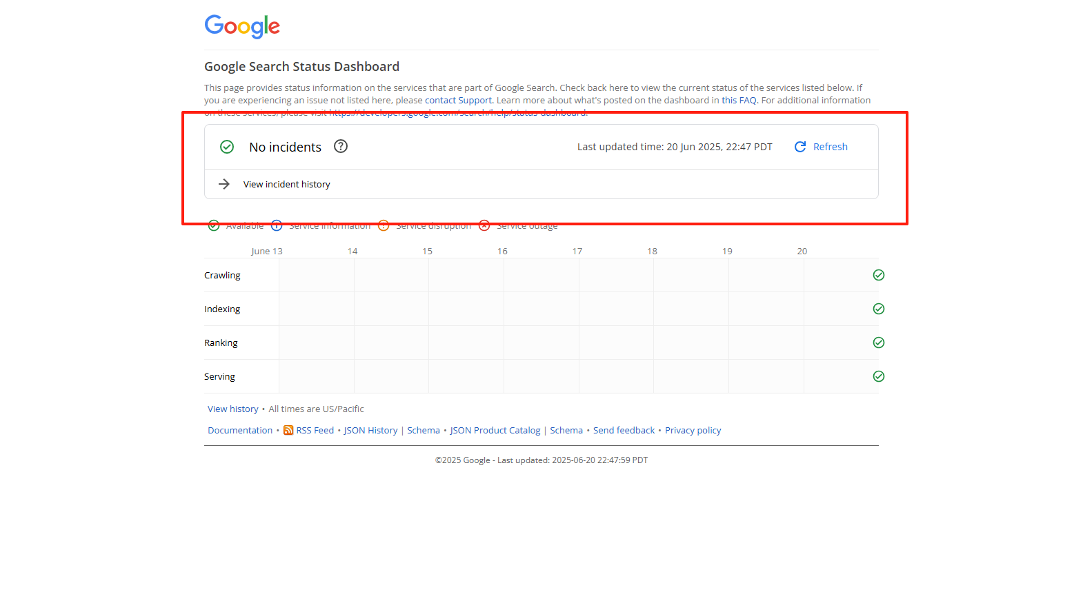Click the help question mark icon

(x=340, y=146)
